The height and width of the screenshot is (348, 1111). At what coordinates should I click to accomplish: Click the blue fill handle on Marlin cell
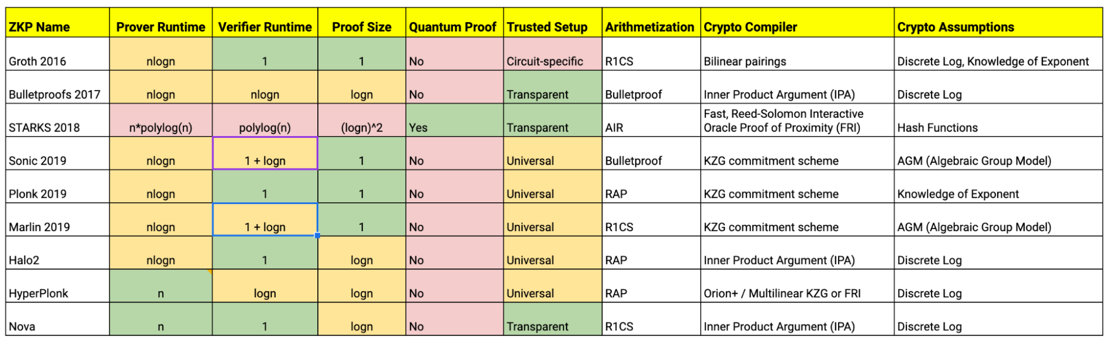317,236
